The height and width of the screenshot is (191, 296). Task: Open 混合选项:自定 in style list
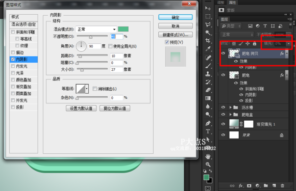(x=23, y=24)
